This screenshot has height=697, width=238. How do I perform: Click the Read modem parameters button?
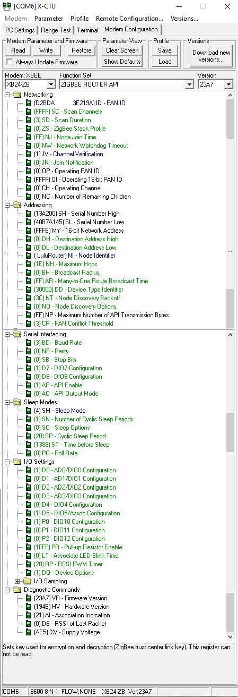pyautogui.click(x=18, y=50)
